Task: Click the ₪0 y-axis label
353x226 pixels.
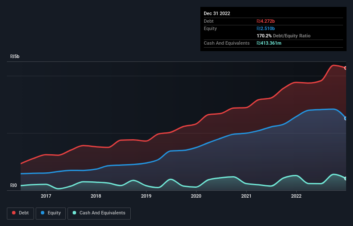Action: point(13,185)
